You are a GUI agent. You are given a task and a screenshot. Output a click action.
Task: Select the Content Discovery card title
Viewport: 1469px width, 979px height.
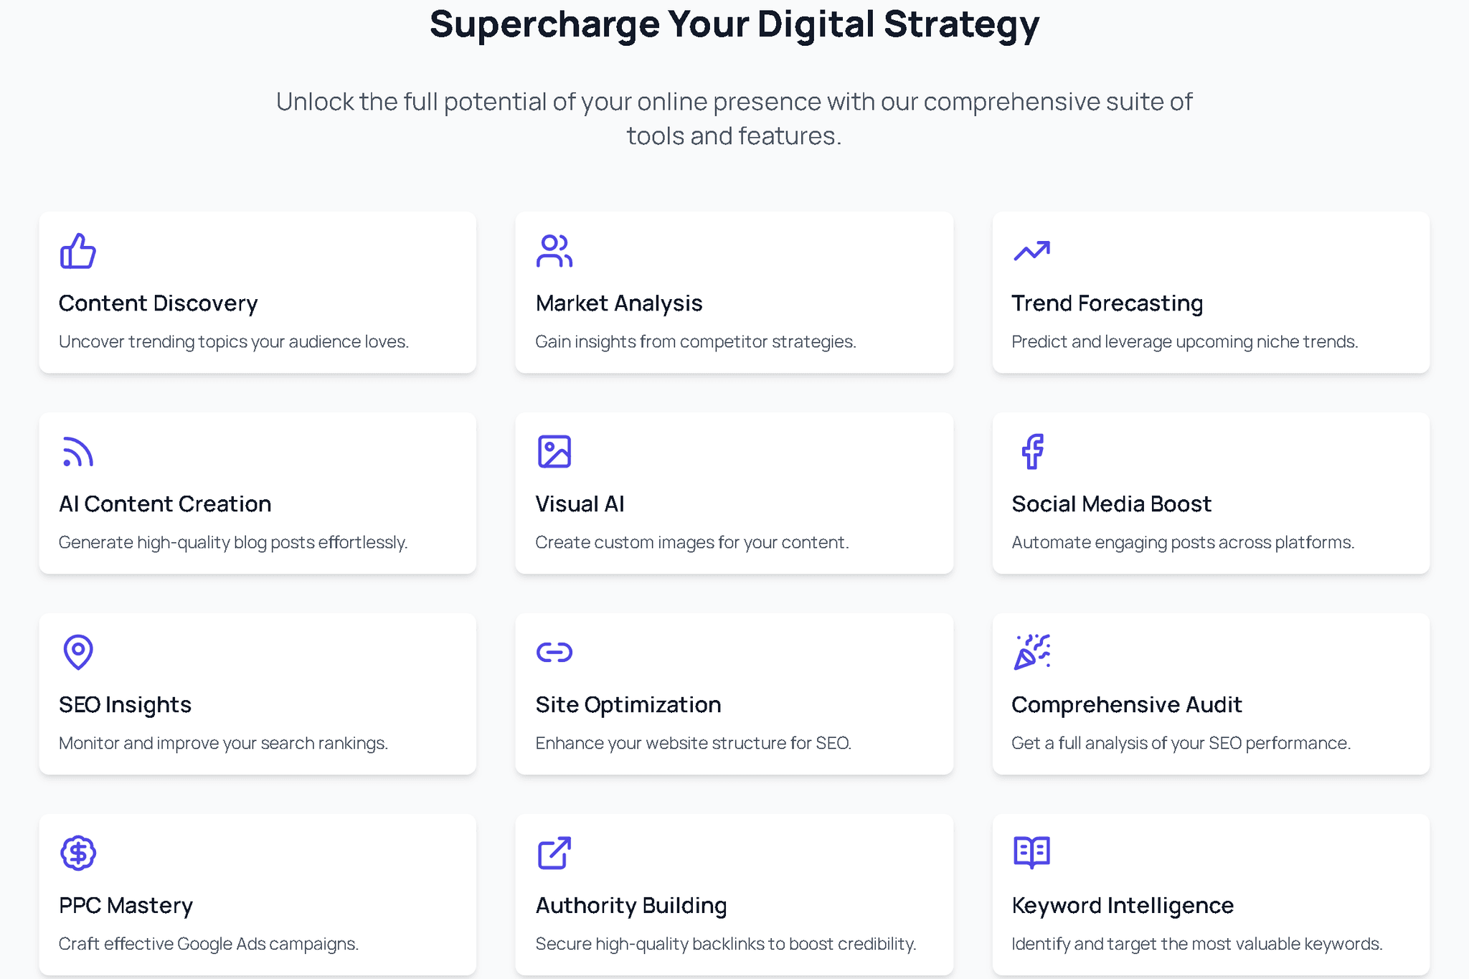159,303
